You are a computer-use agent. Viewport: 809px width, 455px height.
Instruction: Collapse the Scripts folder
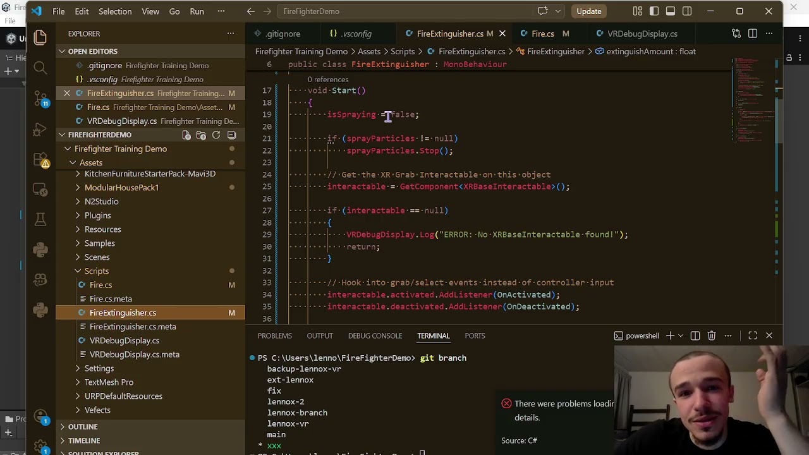click(78, 271)
